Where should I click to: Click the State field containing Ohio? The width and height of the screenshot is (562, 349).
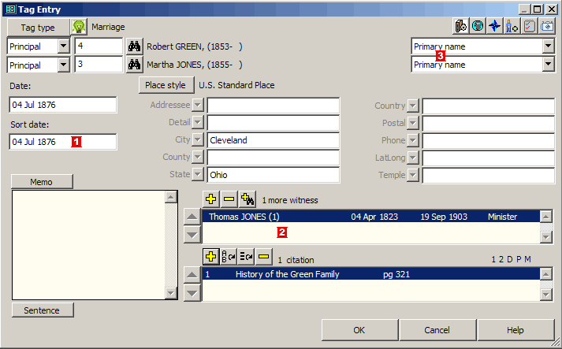coord(274,175)
